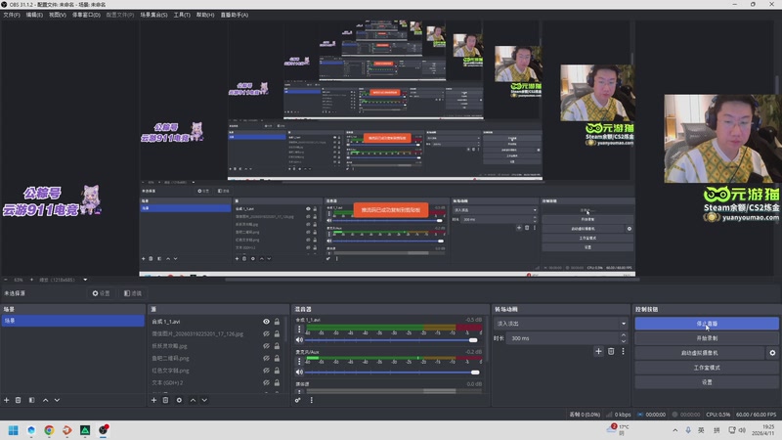Click the stop streaming button

point(707,324)
